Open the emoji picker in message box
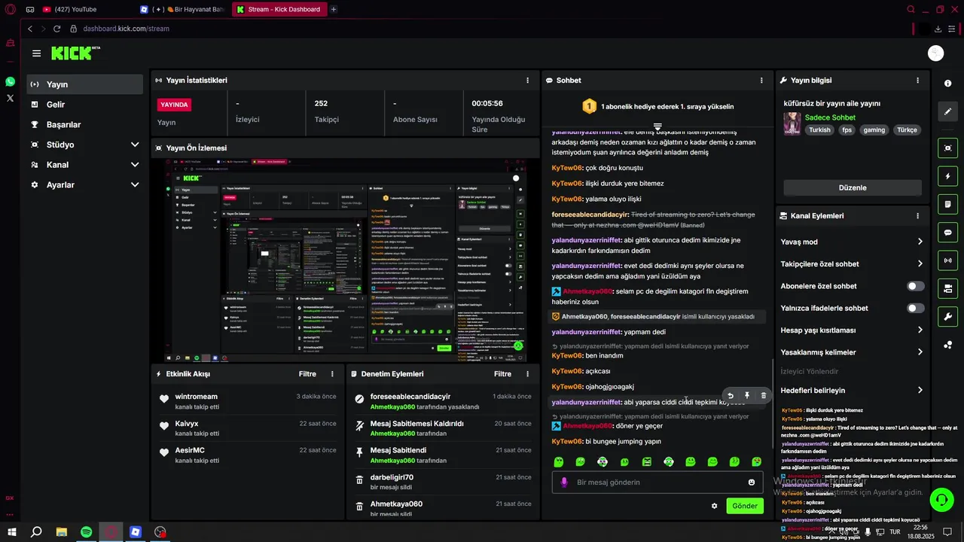Image resolution: width=964 pixels, height=542 pixels. click(x=752, y=483)
